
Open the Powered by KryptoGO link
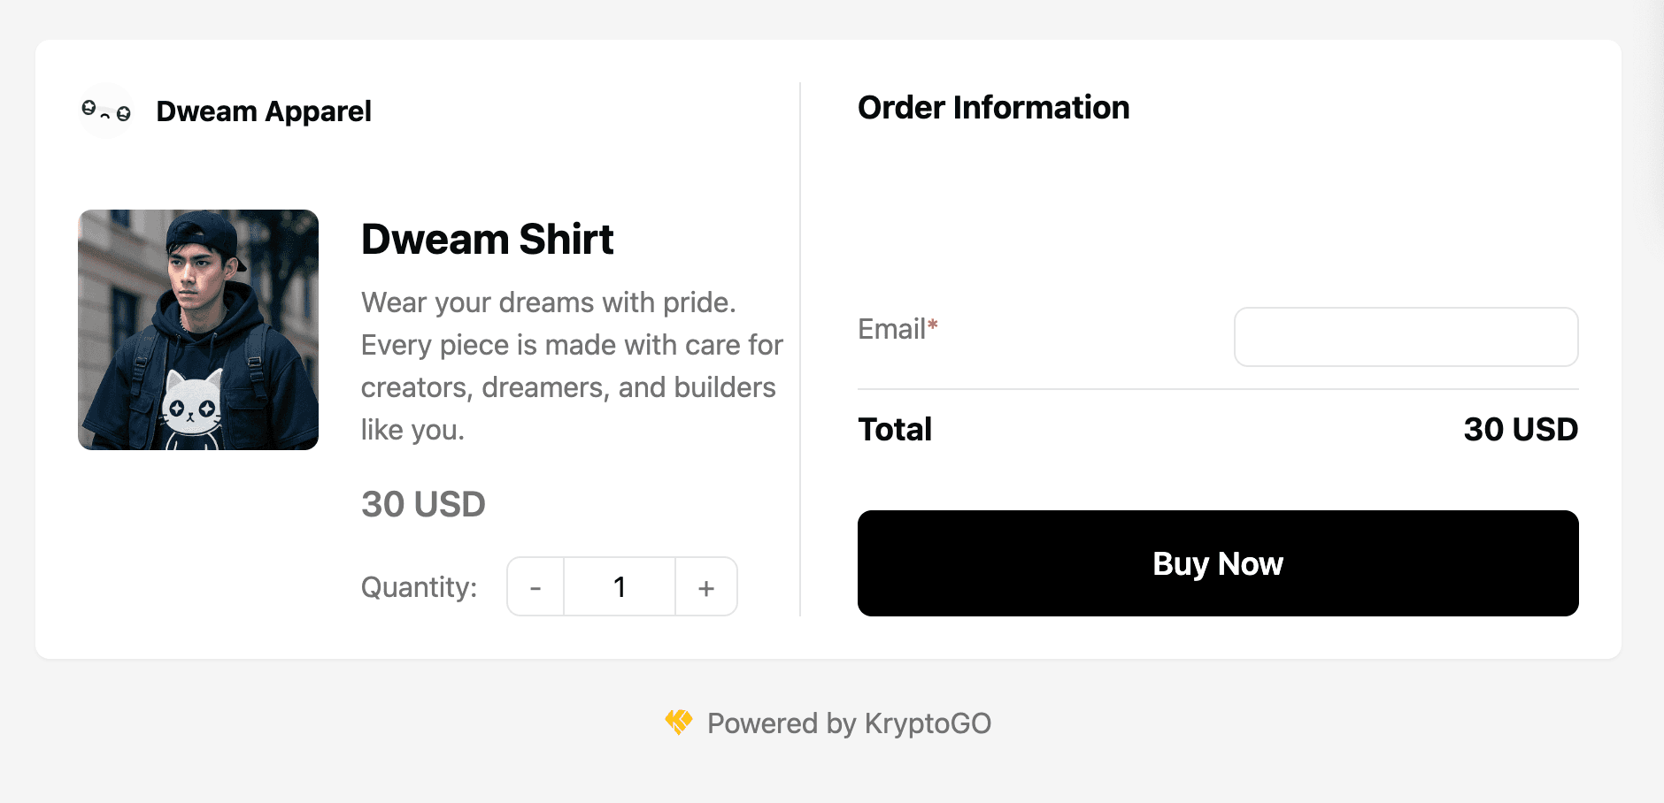(848, 723)
